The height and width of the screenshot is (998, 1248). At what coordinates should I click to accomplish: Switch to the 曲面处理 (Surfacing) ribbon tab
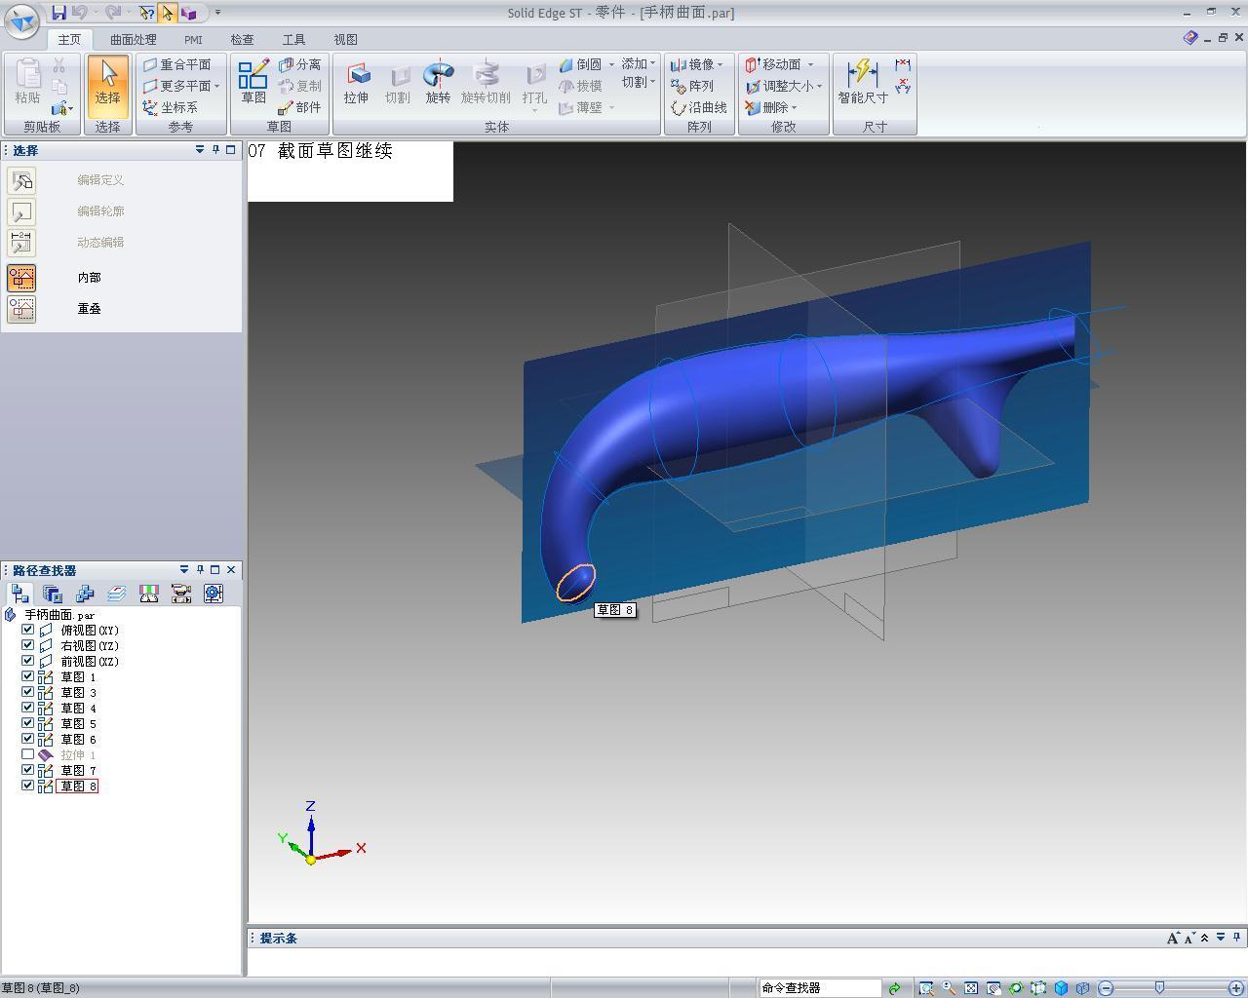point(133,40)
